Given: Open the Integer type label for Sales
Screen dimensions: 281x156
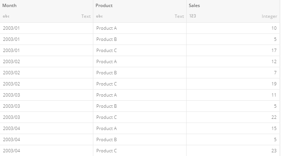Looking at the screenshot, I should click(269, 16).
